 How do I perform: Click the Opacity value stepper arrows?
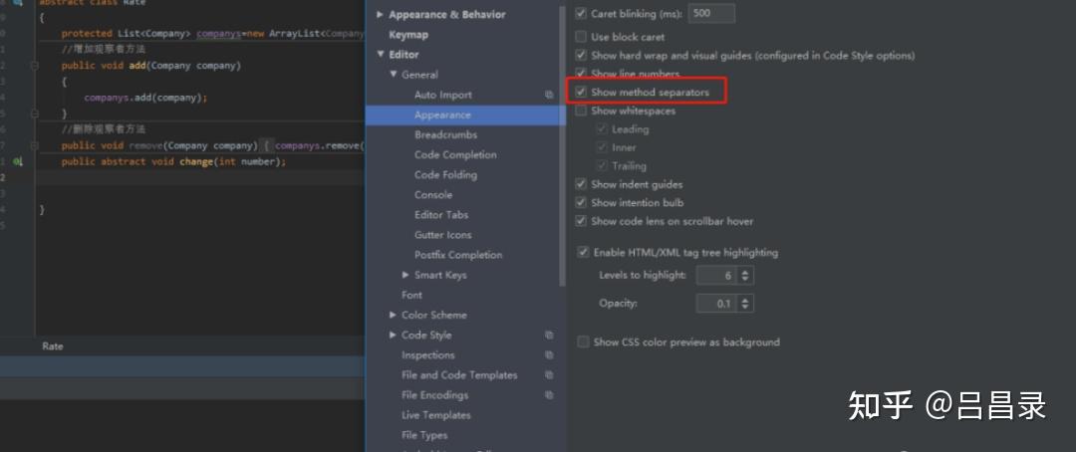tap(745, 304)
